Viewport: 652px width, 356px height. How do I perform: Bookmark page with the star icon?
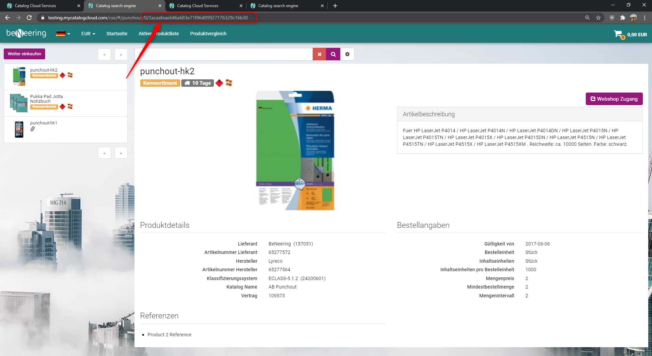(598, 18)
